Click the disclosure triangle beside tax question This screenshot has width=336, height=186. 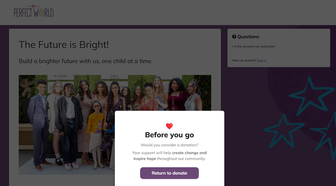[x=233, y=46]
